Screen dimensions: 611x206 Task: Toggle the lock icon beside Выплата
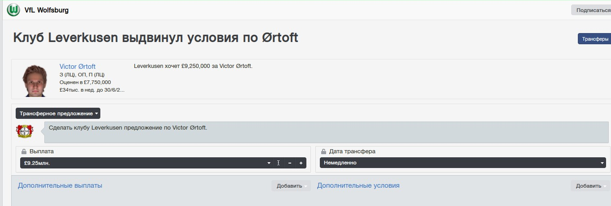point(24,151)
